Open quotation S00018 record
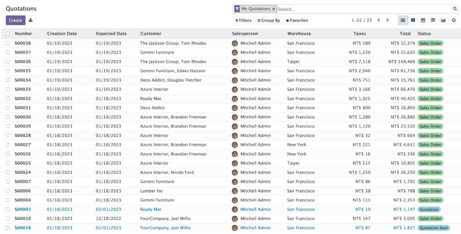The width and height of the screenshot is (461, 234). click(23, 228)
